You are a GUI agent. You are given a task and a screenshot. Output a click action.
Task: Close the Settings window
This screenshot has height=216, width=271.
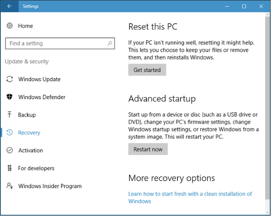tap(261, 6)
